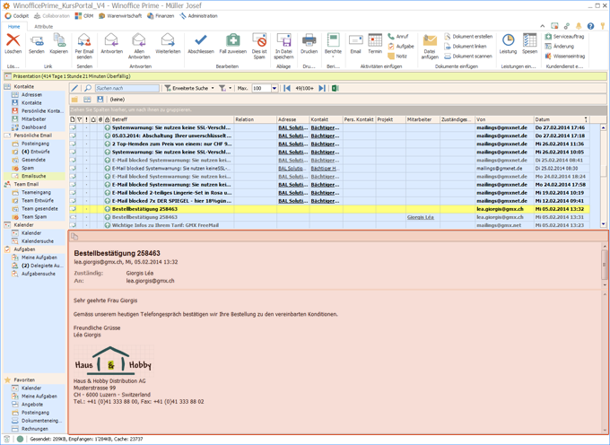
Task: Collapse the ribbon with the chevron
Action: 543,26
